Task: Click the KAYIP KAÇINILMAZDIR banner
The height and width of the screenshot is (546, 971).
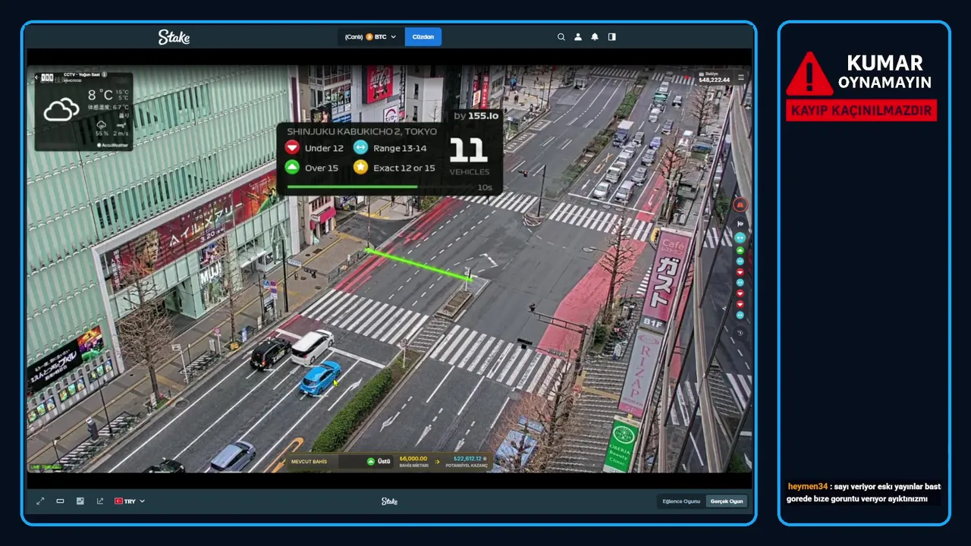Action: click(861, 111)
